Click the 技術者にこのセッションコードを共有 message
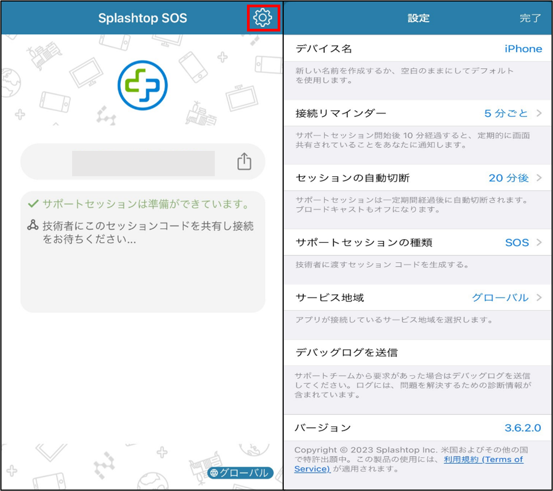 point(148,232)
